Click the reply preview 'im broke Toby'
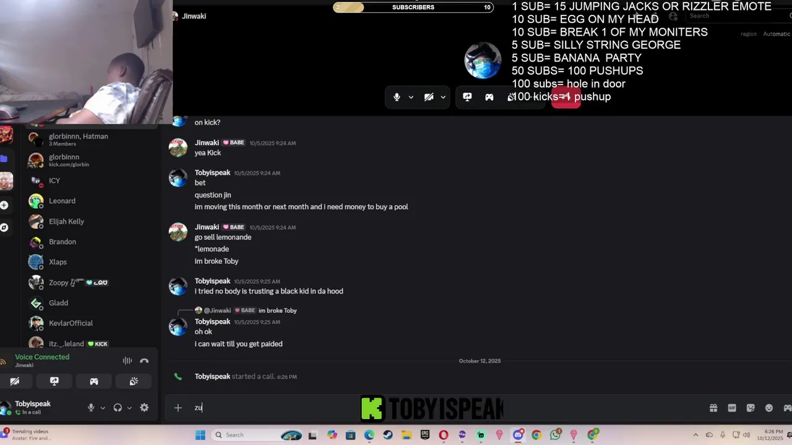The width and height of the screenshot is (792, 445). tap(277, 310)
